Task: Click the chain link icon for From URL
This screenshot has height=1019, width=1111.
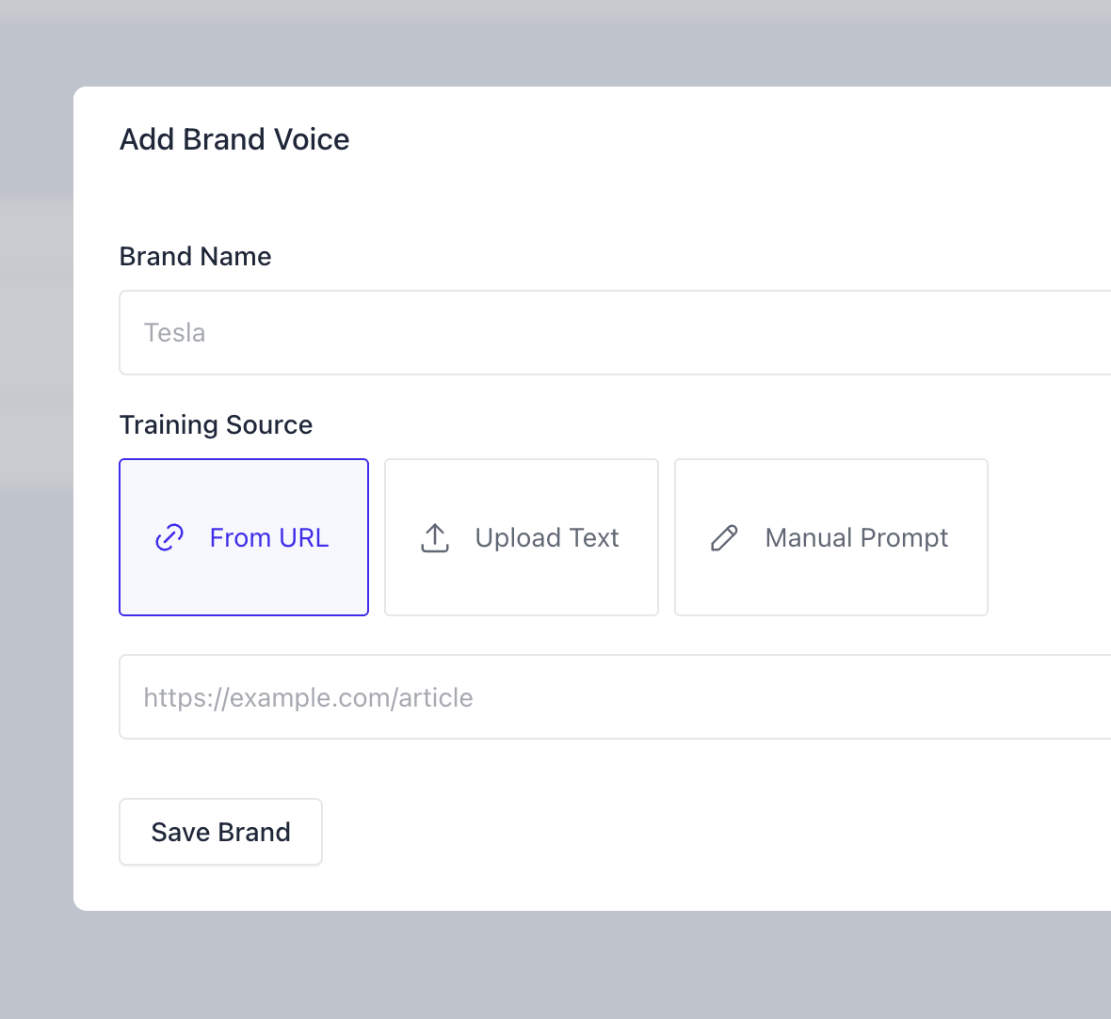Action: (x=169, y=537)
